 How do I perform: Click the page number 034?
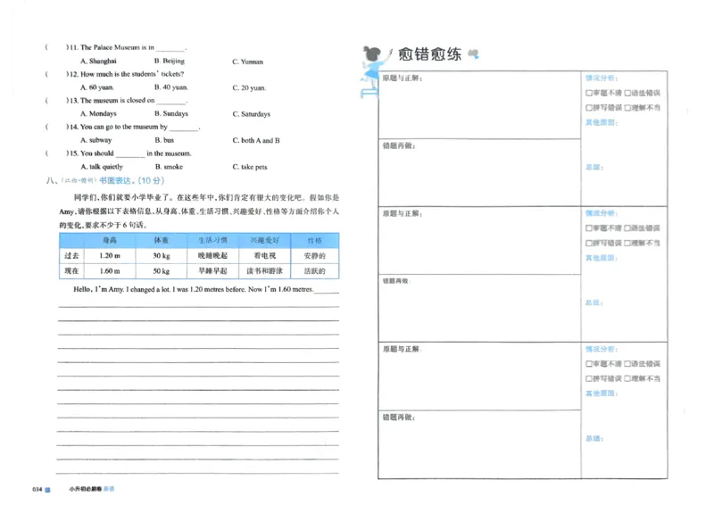coord(37,490)
